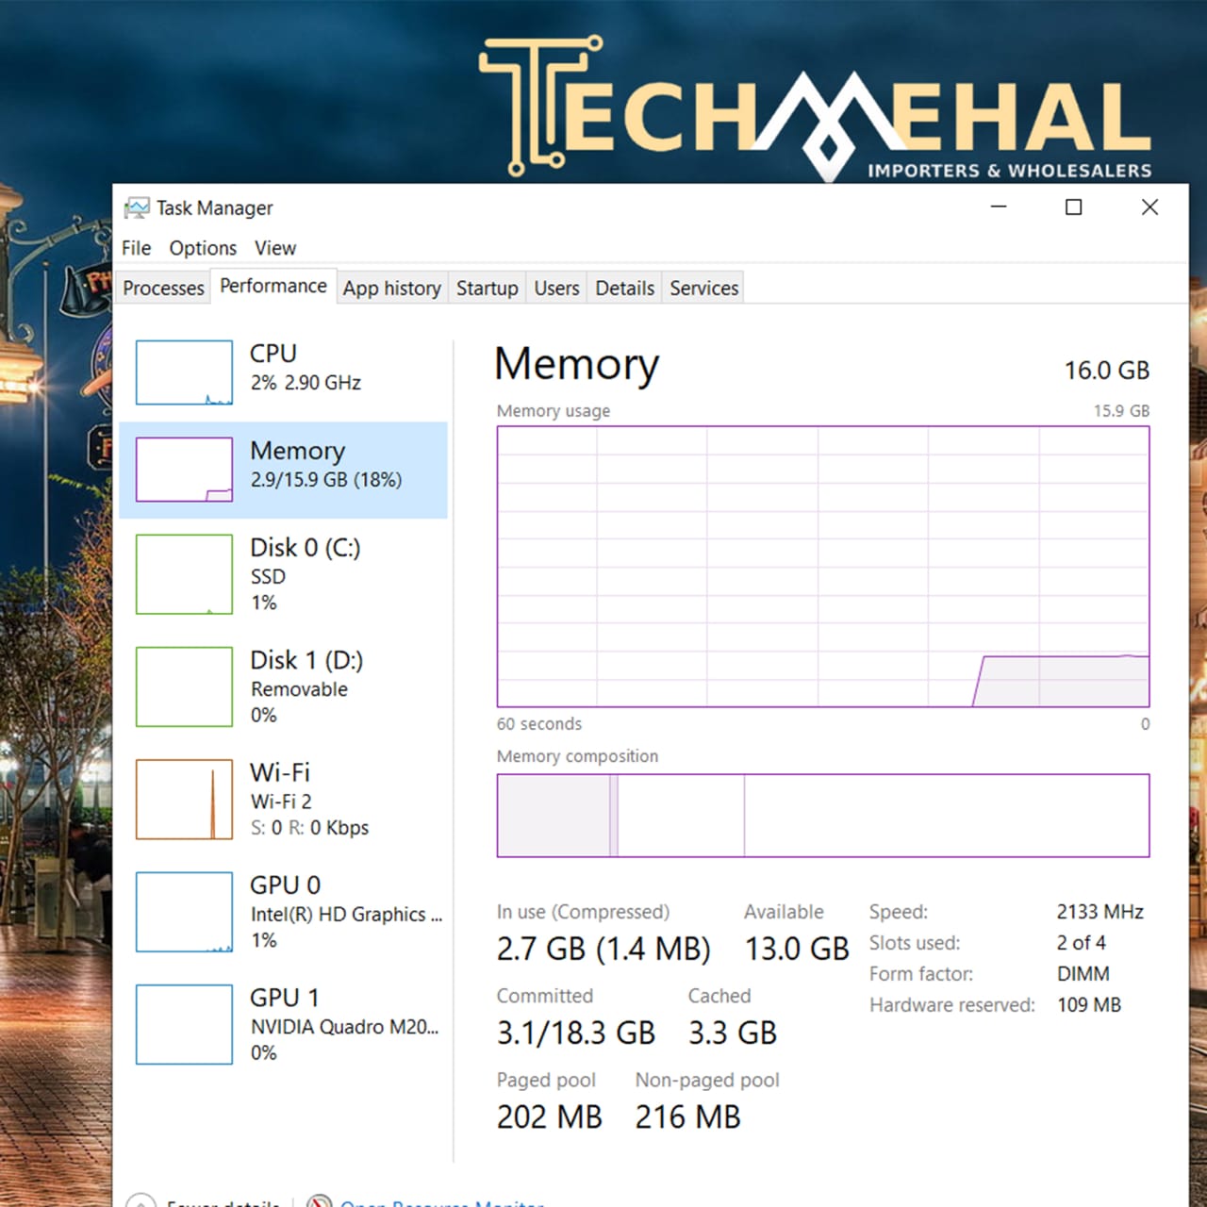Maximize the Task Manager window
Screen dimensions: 1207x1207
click(1073, 207)
